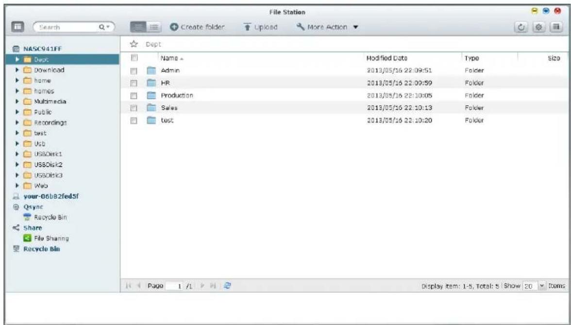571x325 pixels.
Task: Check the test folder row checkbox
Action: [134, 120]
